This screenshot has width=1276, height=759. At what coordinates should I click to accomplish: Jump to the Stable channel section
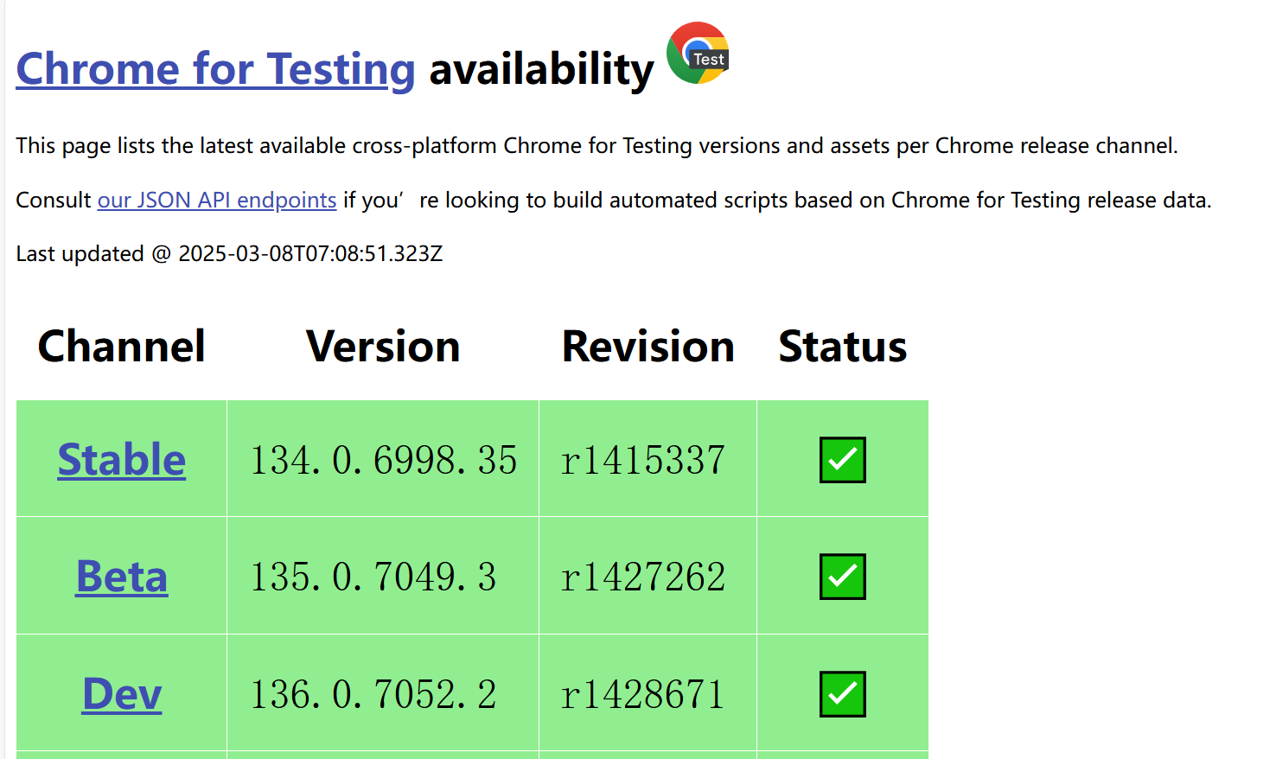pos(122,460)
